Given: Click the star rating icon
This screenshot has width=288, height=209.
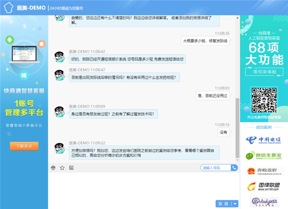Looking at the screenshot, I should click(62, 168).
